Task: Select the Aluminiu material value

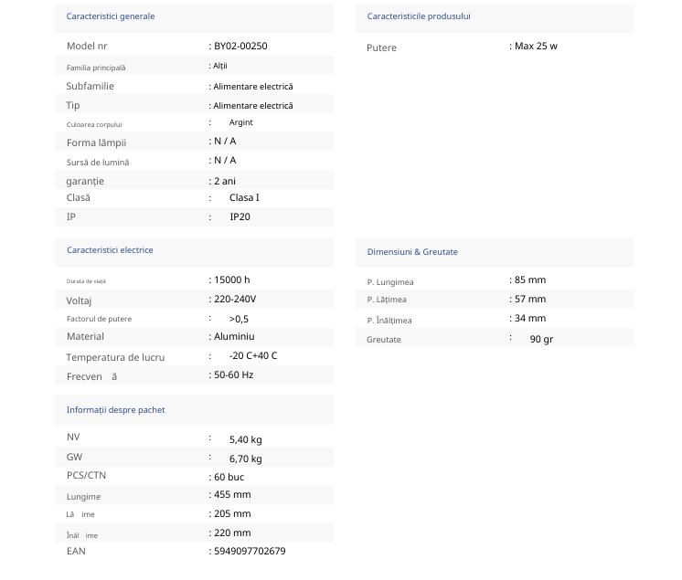Action: [x=234, y=337]
